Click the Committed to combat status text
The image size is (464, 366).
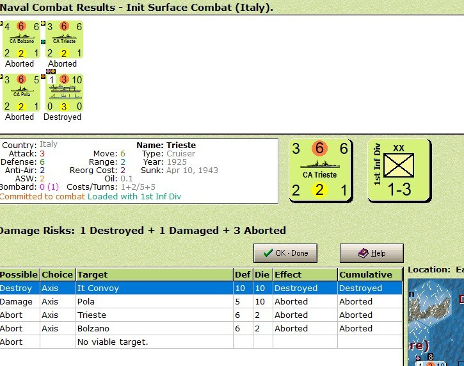43,197
